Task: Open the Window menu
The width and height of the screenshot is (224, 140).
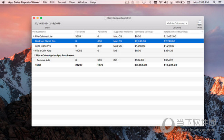Action: pyautogui.click(x=82, y=2)
